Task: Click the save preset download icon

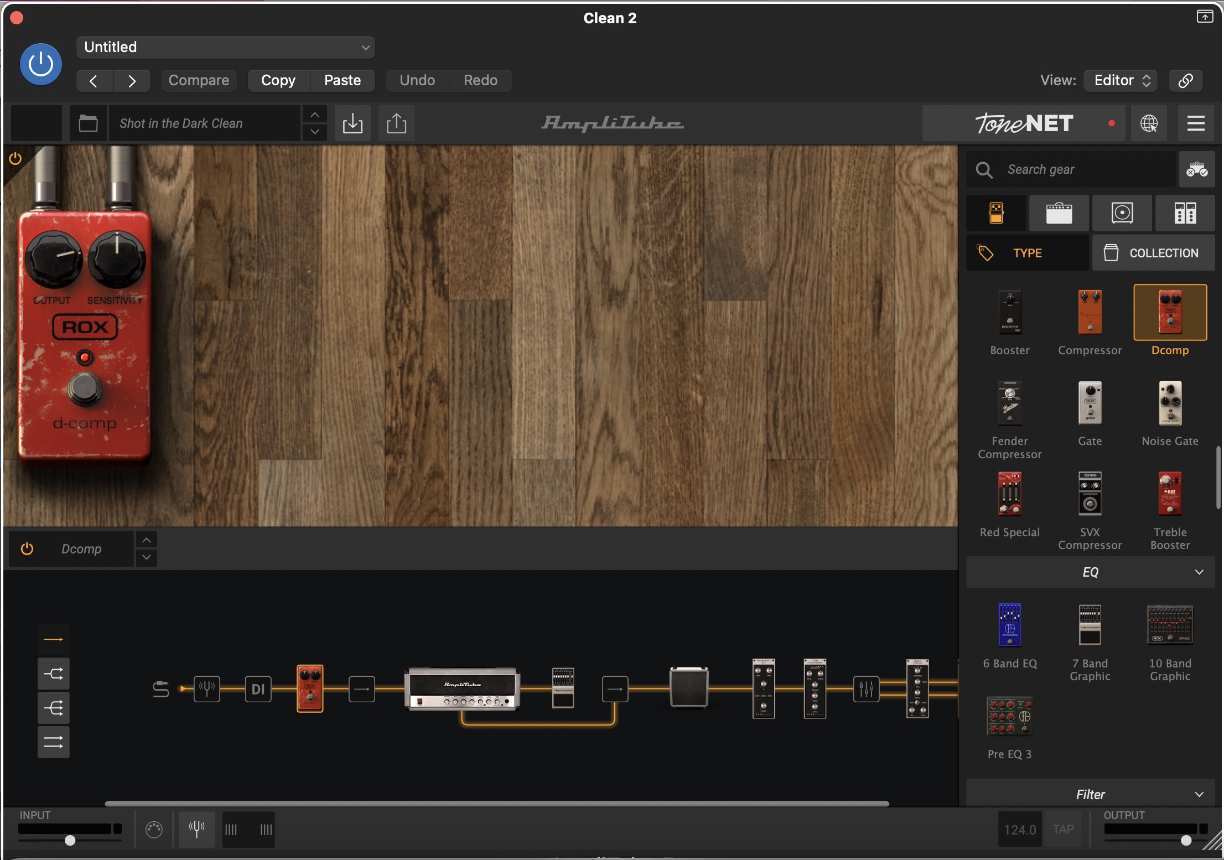Action: point(352,123)
